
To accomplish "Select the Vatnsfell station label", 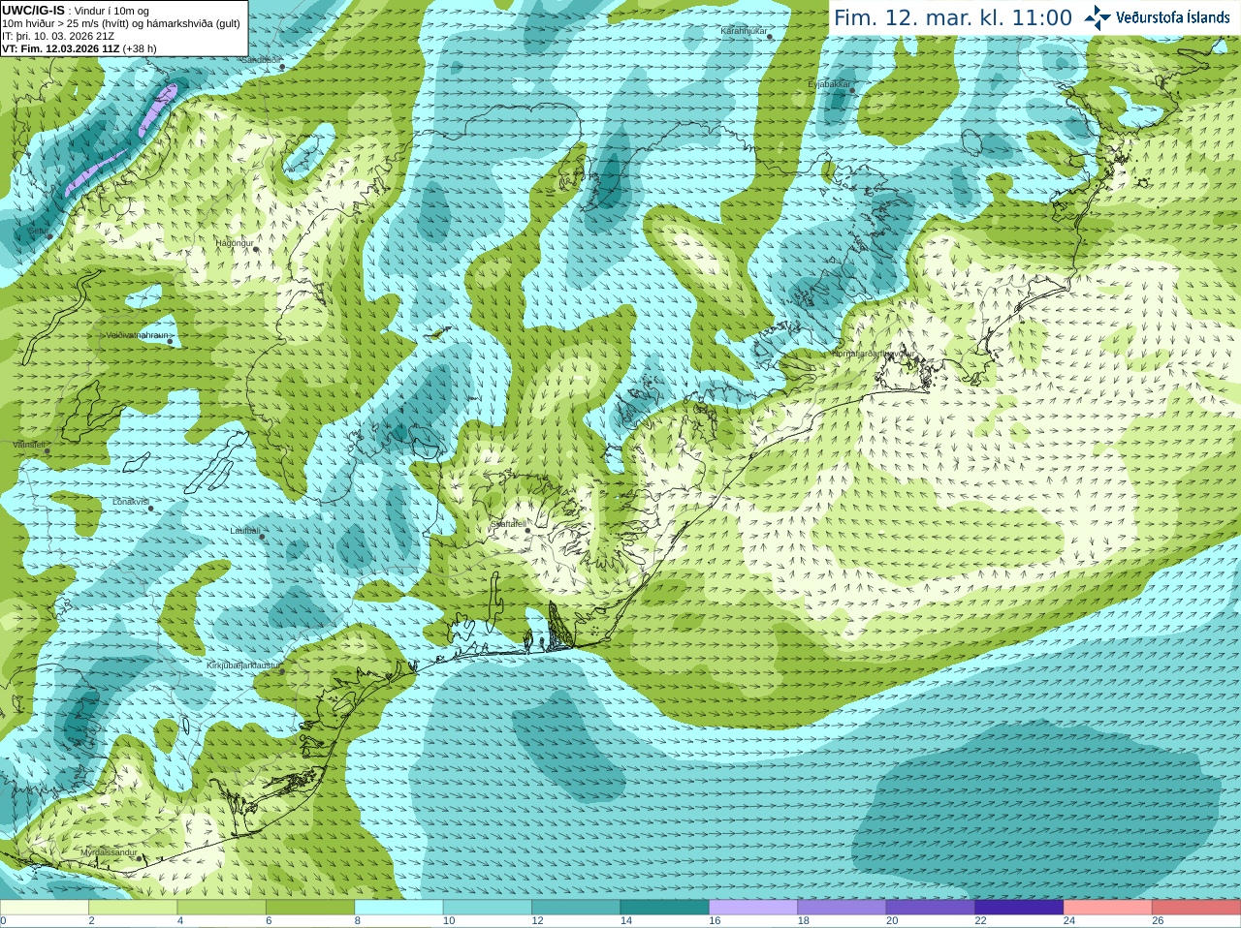I will 28,445.
